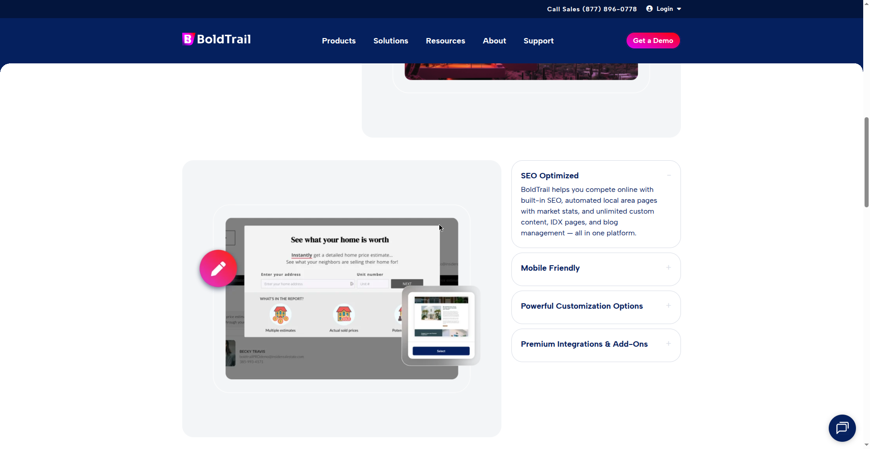The image size is (870, 449).
Task: Call Sales phone number link
Action: coord(592,9)
